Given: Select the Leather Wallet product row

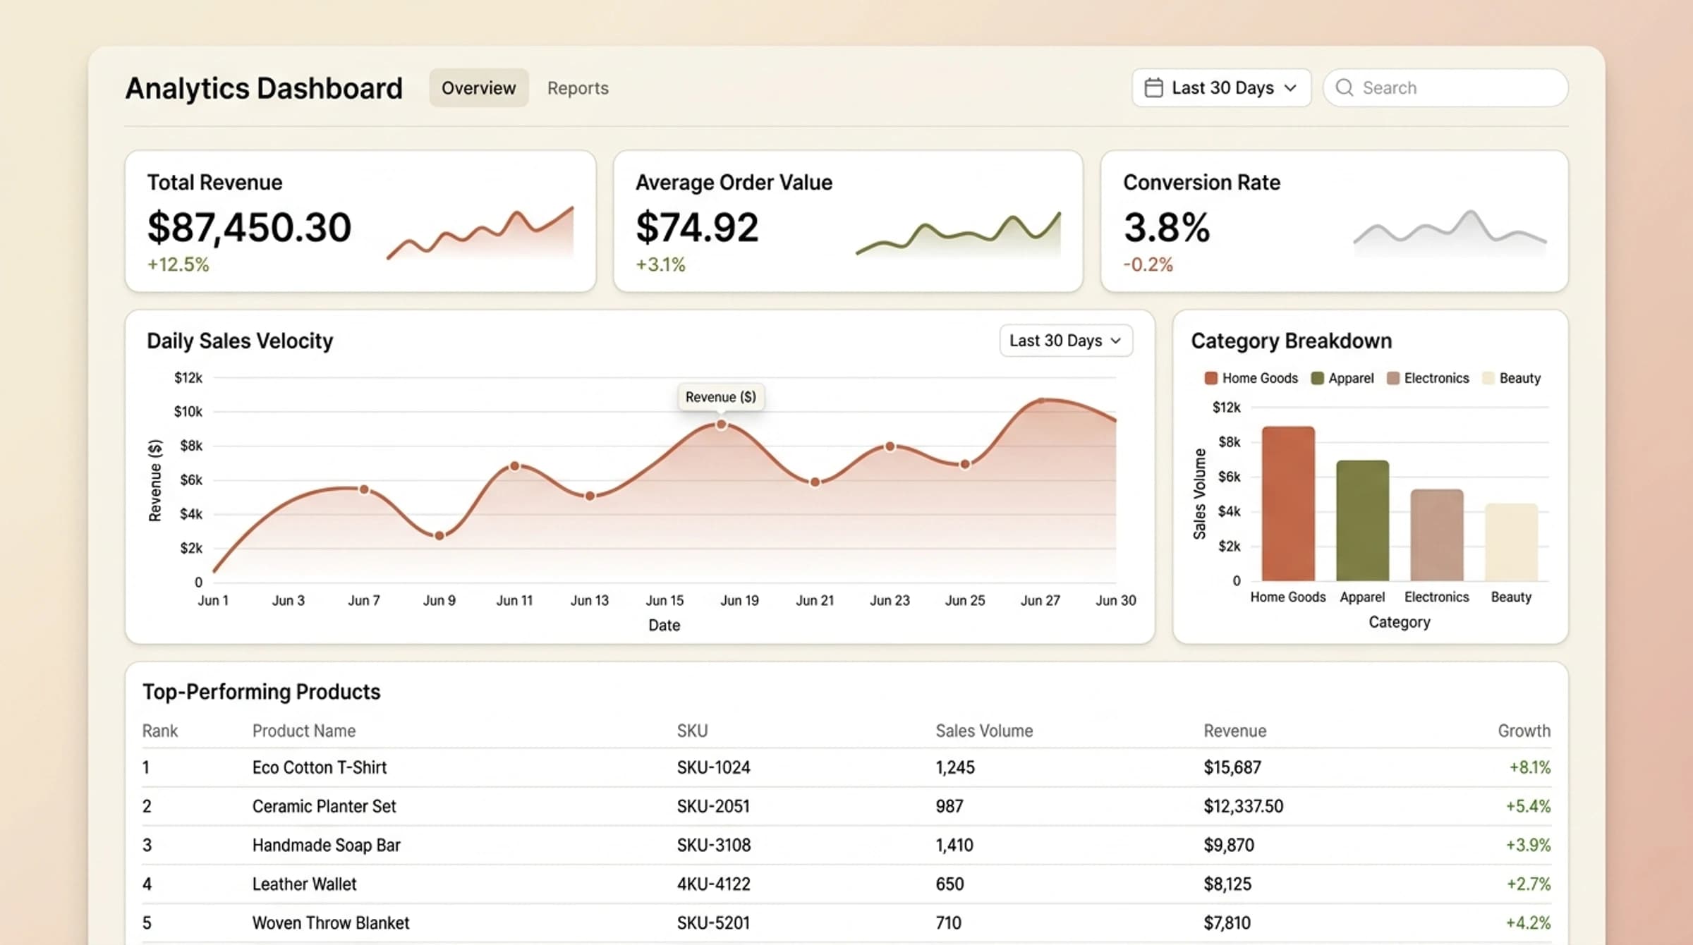Looking at the screenshot, I should (x=846, y=884).
